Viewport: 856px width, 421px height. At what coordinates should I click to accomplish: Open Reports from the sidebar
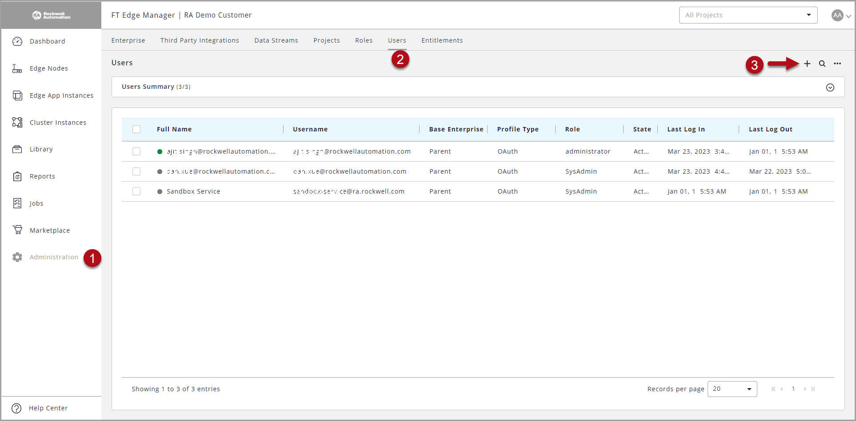pos(42,176)
